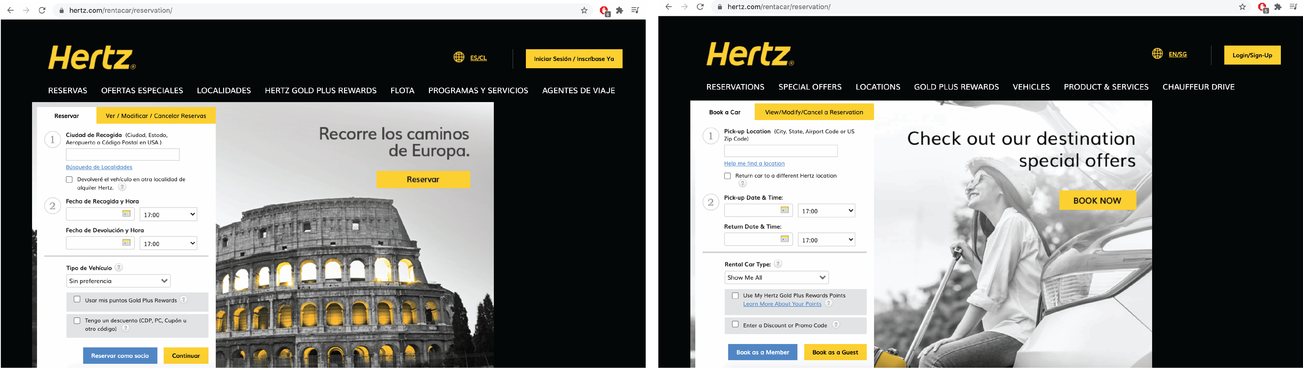Open the LOCATIONS navigation menu

coord(878,86)
